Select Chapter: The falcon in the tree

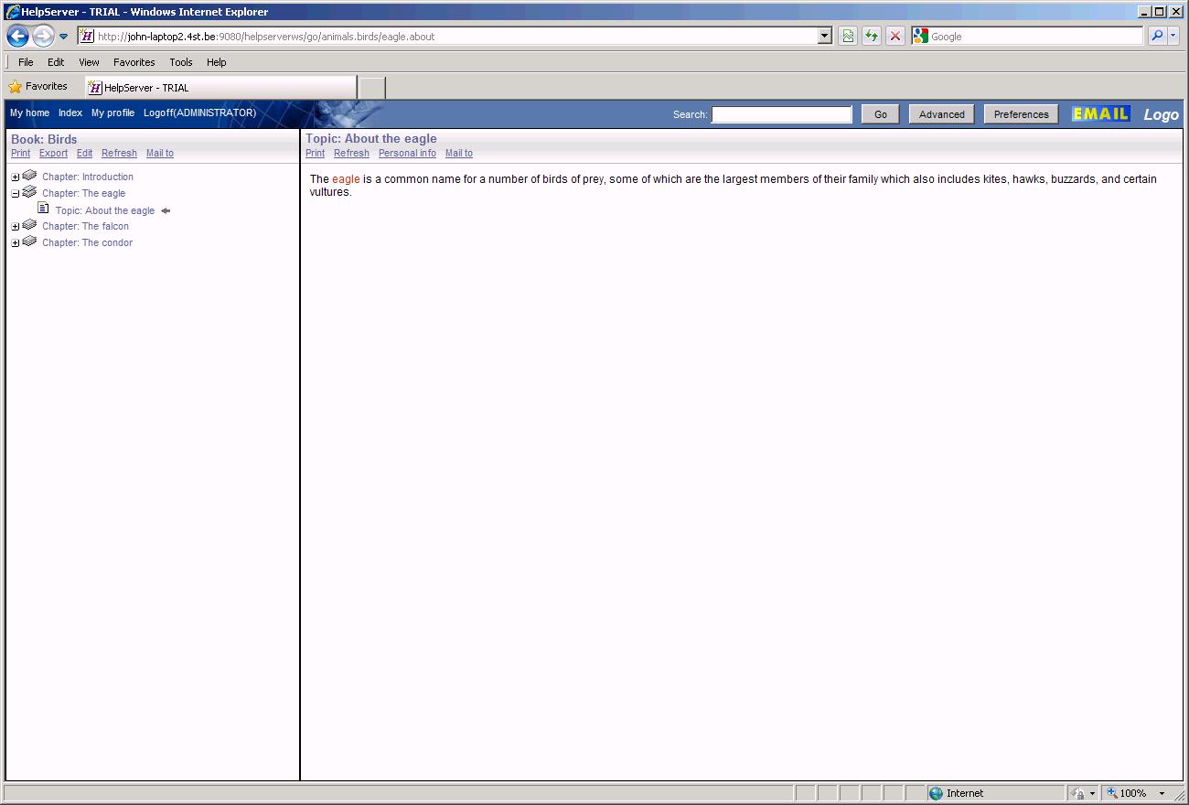(85, 227)
